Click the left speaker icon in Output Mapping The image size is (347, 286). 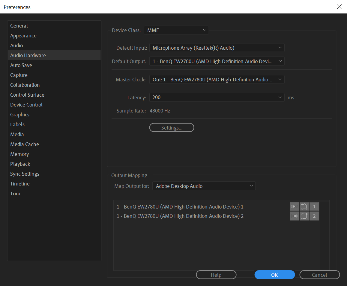[x=294, y=206]
